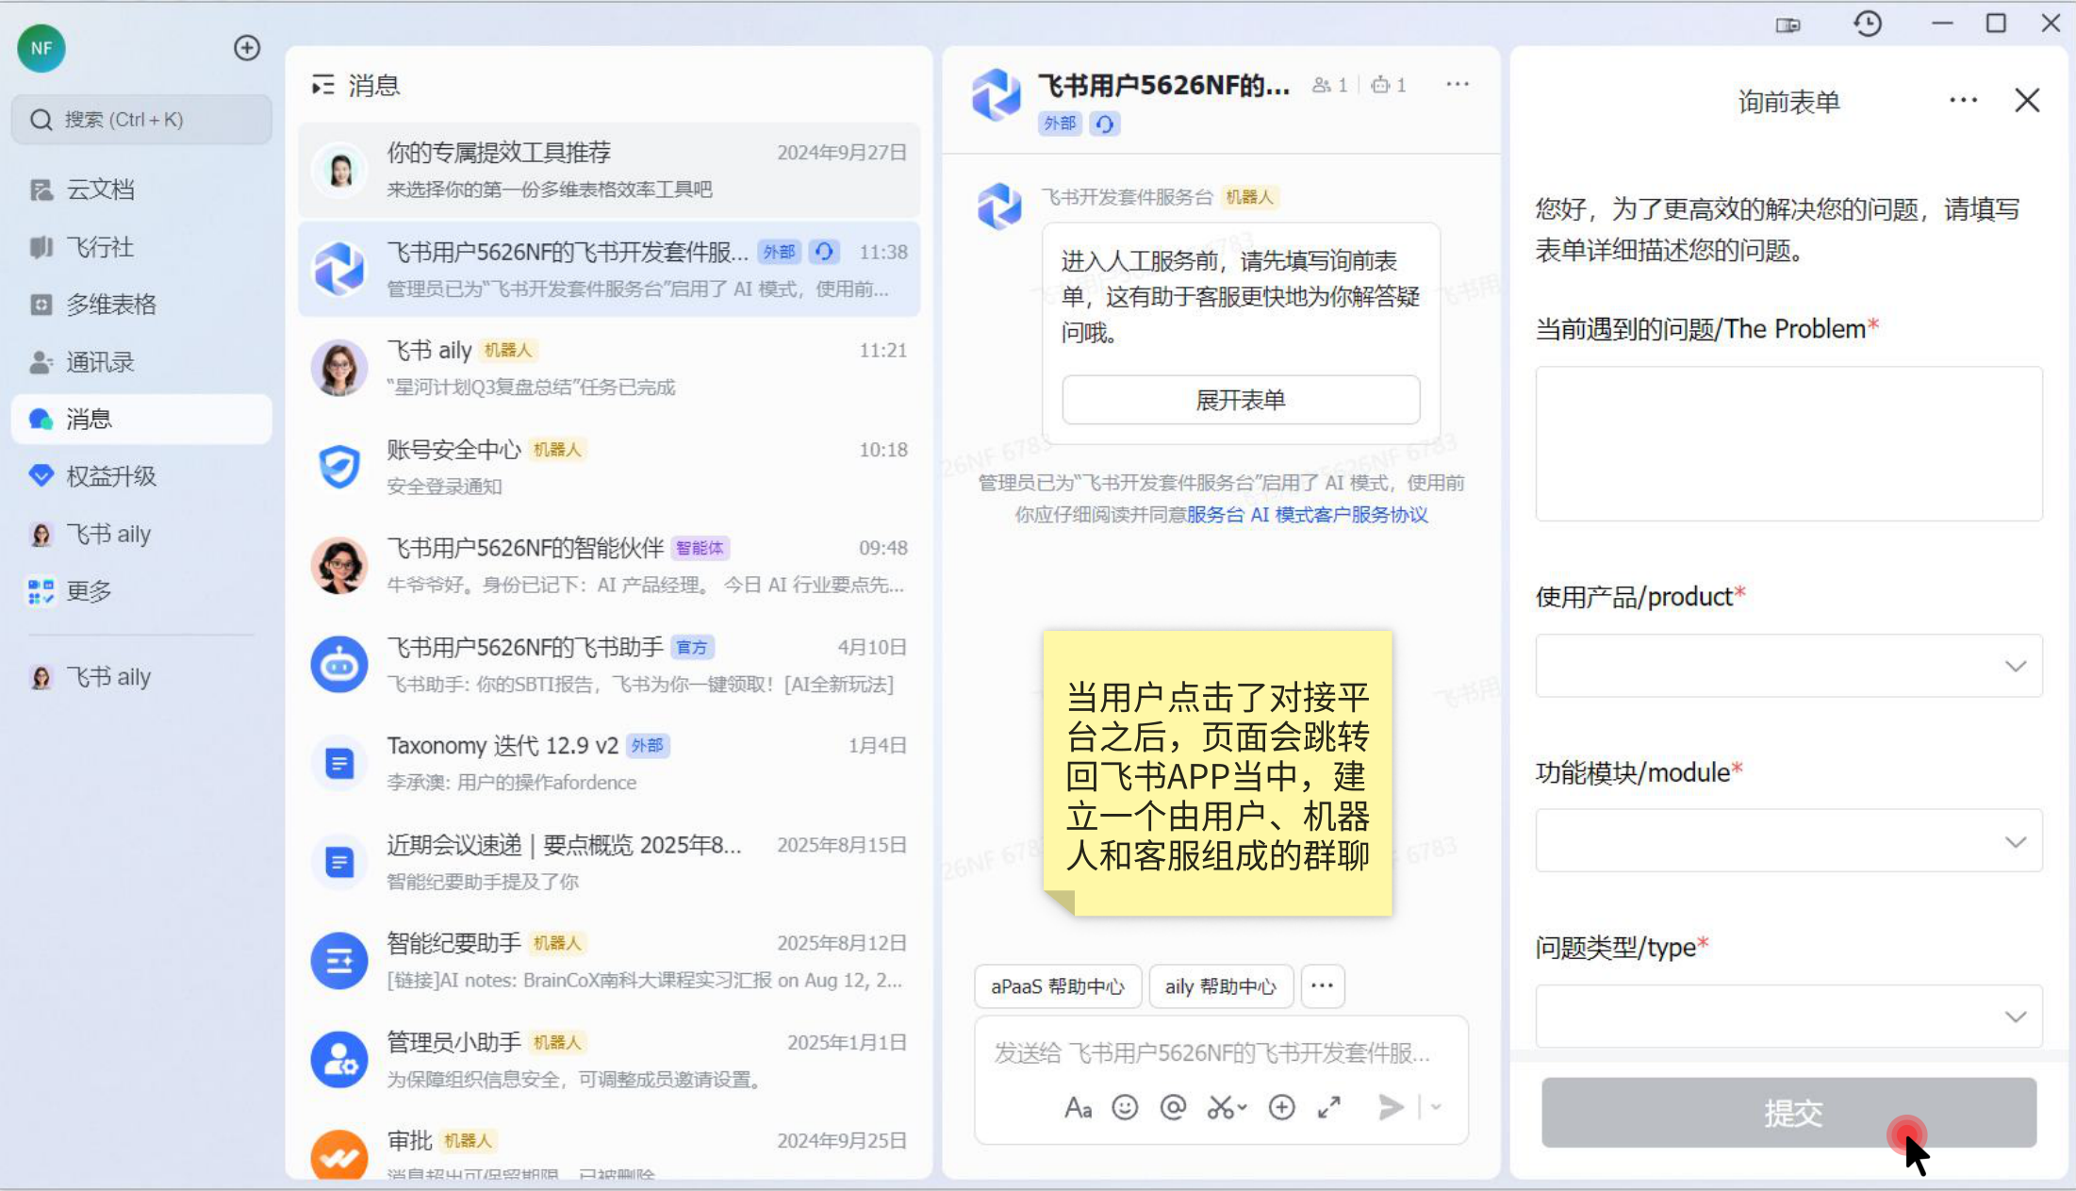Open the 飞书用户5626NF的智能伙伴 chat
This screenshot has height=1191, width=2076.
[609, 566]
